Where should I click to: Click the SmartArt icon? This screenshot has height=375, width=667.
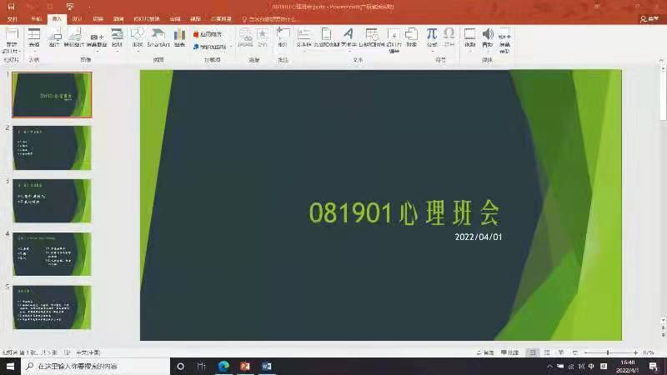(x=158, y=38)
